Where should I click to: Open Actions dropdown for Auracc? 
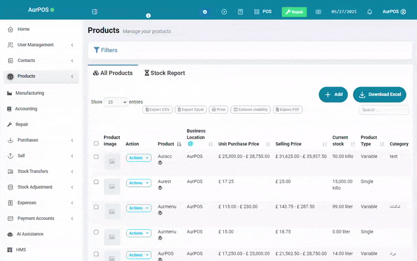(x=139, y=158)
